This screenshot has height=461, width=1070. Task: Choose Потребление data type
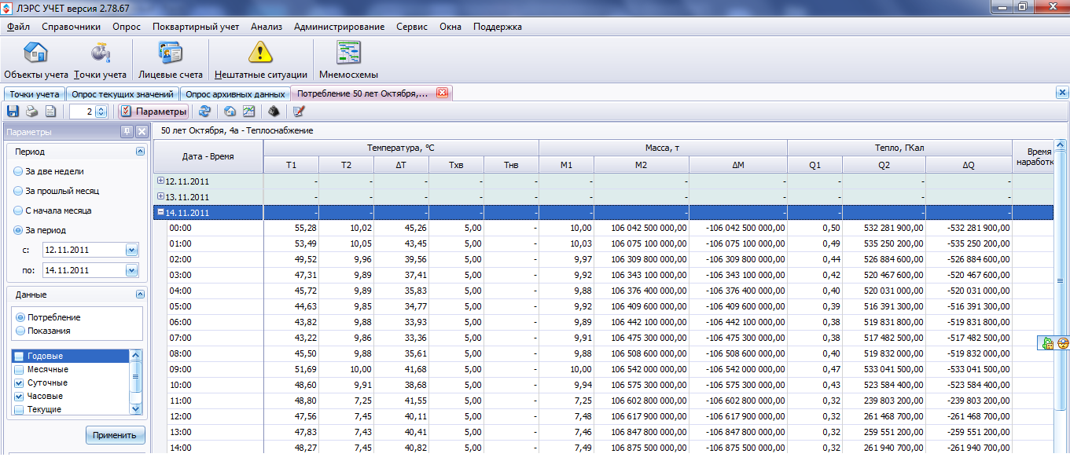click(x=48, y=317)
